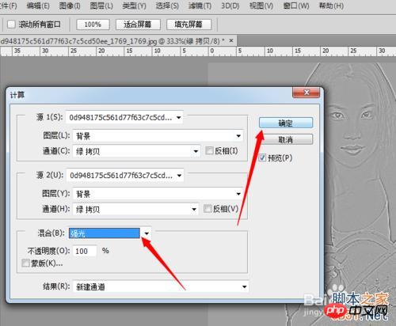Open the source 1 通道(C) dropdown
The height and width of the screenshot is (326, 396).
[x=136, y=151]
